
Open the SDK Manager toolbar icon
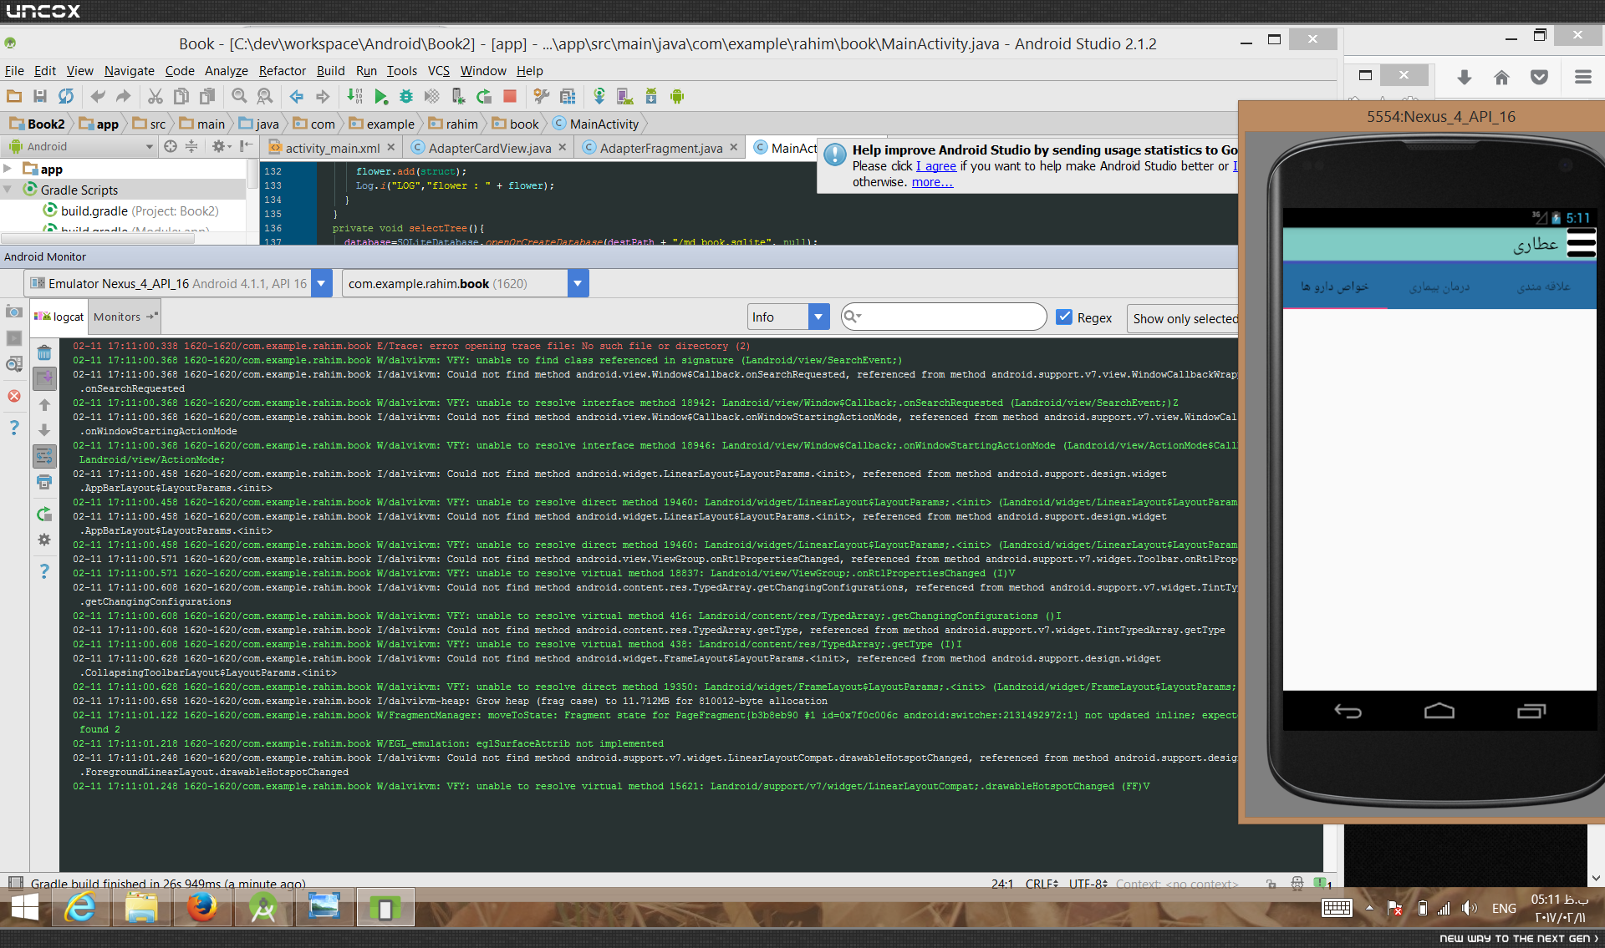pos(650,97)
